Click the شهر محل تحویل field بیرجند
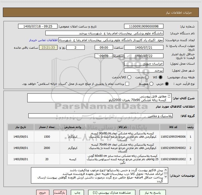Image resolution: width=202 pixels, height=195 pixels. [x=144, y=70]
